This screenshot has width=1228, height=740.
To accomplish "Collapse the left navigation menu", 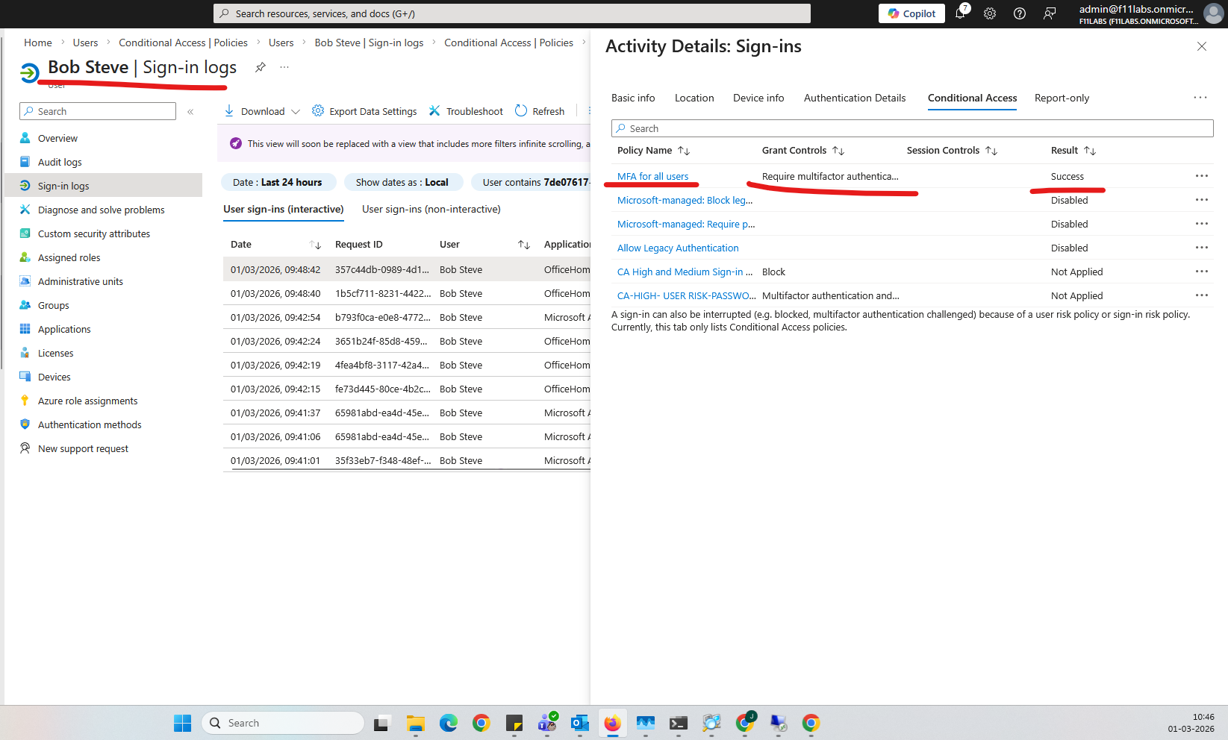I will [190, 112].
